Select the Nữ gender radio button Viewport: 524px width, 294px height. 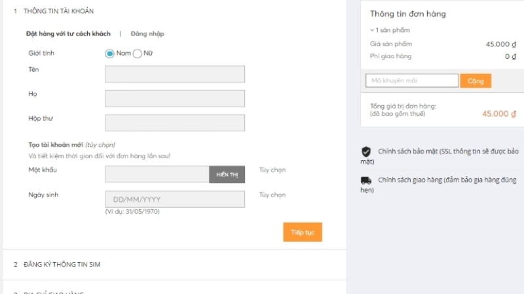pos(138,54)
